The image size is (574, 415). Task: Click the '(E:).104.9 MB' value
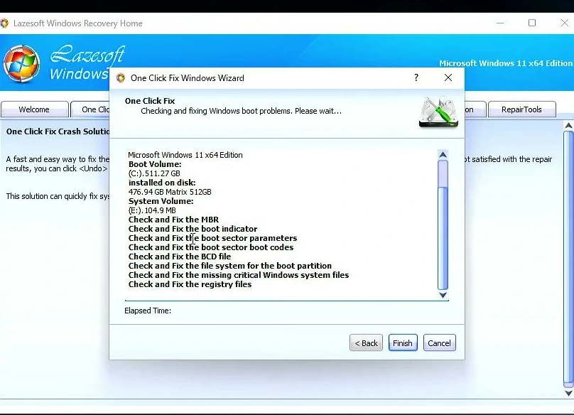coord(152,210)
